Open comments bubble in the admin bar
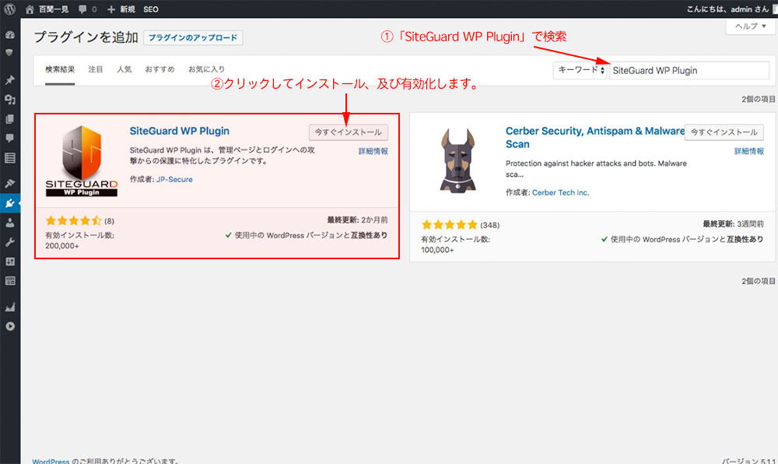This screenshot has width=778, height=464. [87, 9]
